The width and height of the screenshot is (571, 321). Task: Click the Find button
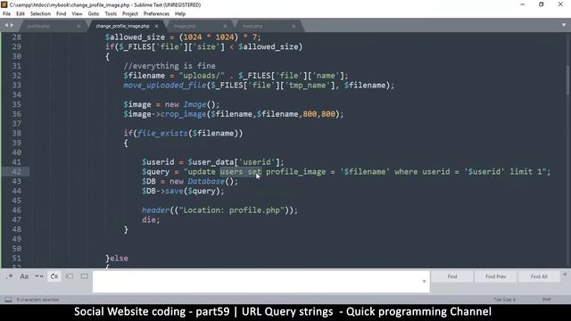pyautogui.click(x=452, y=276)
